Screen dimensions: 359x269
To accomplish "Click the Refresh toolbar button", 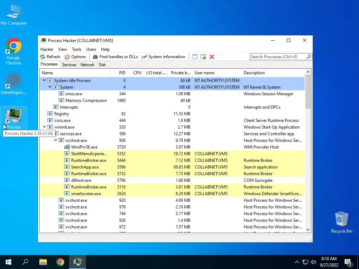I will coord(50,57).
